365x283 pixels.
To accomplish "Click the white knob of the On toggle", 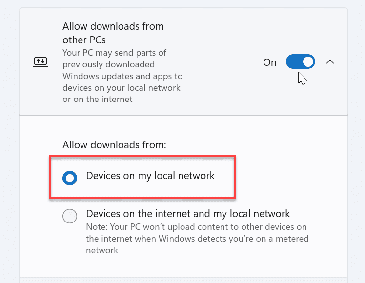I will tap(307, 62).
